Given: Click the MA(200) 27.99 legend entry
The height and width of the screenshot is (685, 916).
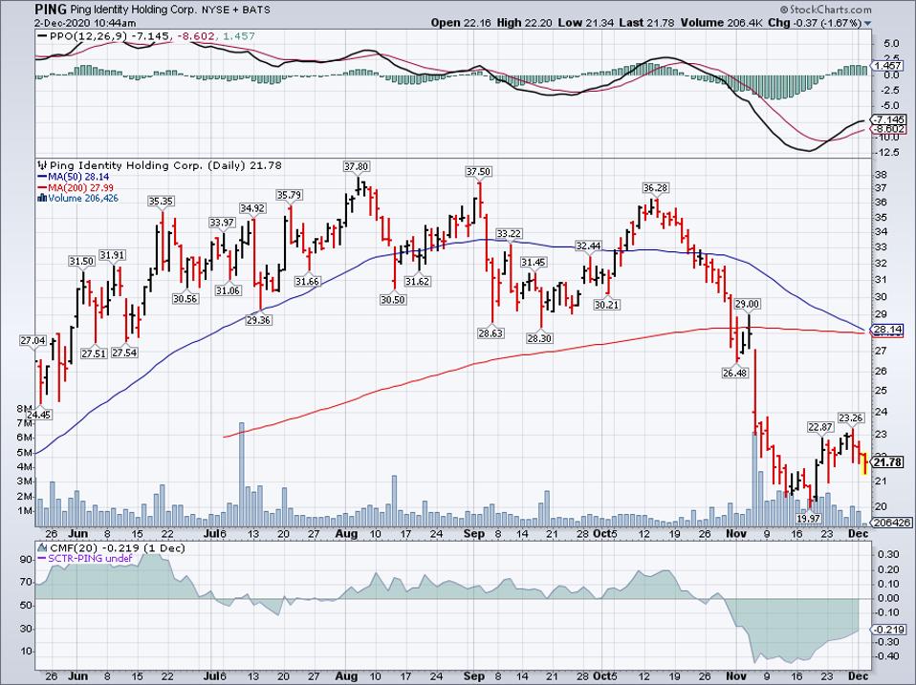Looking at the screenshot, I should point(80,188).
